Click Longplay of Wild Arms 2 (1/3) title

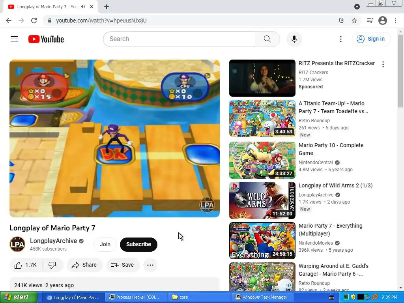click(335, 185)
